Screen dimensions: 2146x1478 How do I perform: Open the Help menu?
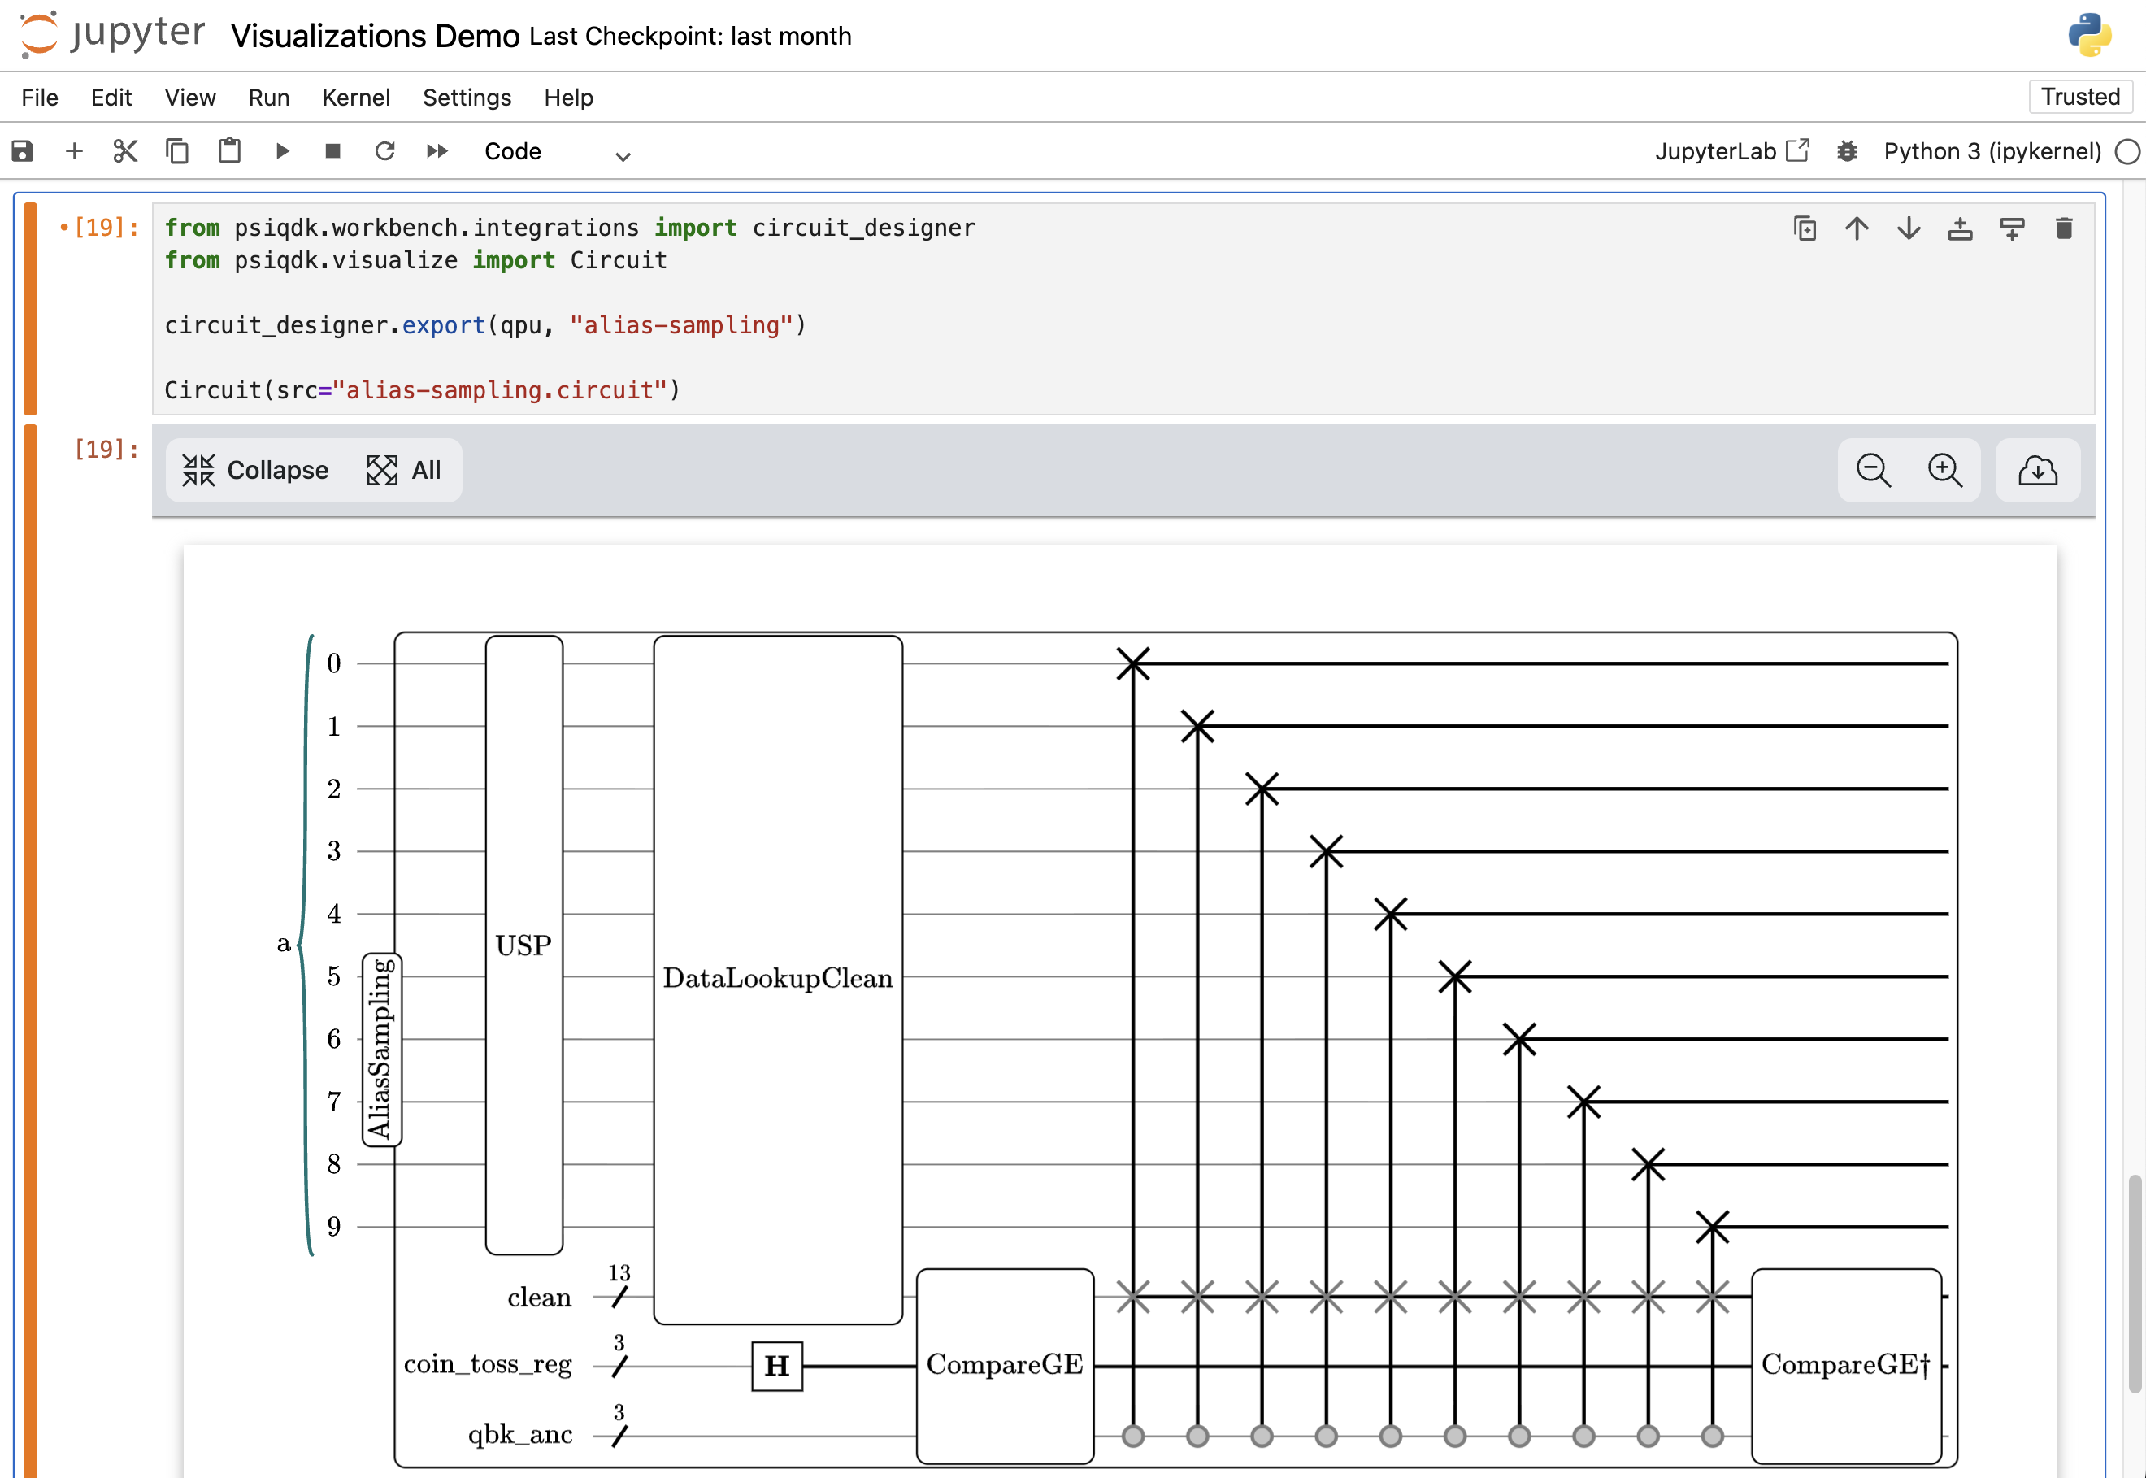click(x=568, y=98)
